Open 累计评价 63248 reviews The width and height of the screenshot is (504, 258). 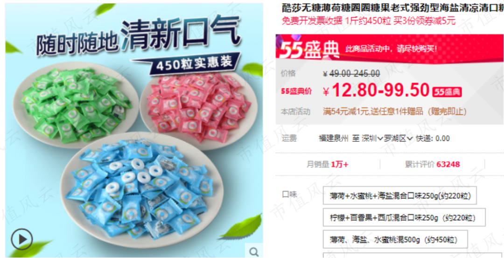[x=432, y=165]
